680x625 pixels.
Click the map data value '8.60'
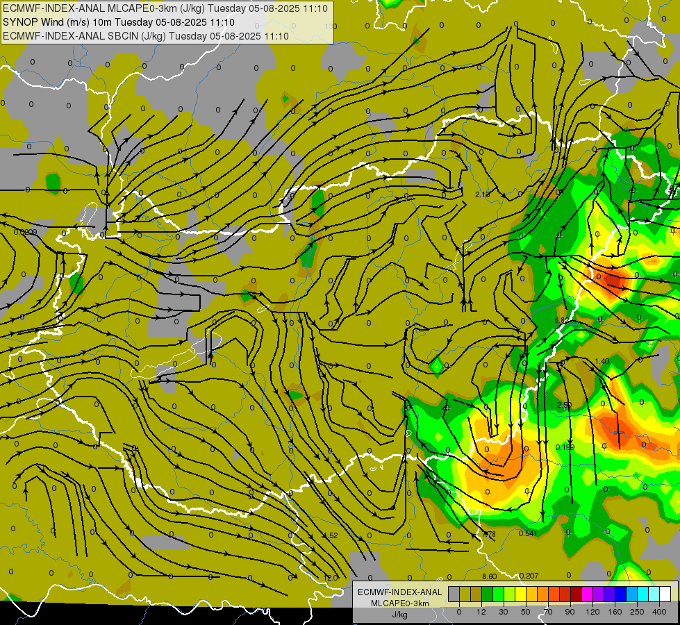point(489,576)
